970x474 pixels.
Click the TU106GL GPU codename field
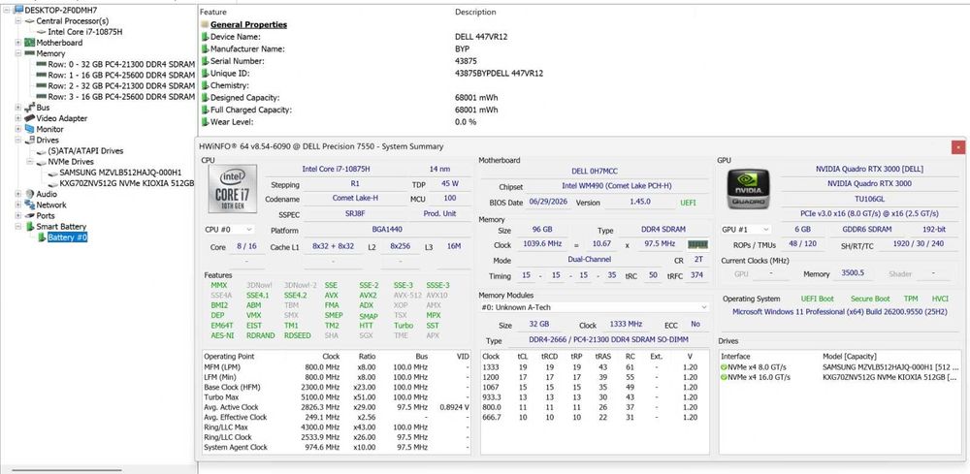coord(872,199)
